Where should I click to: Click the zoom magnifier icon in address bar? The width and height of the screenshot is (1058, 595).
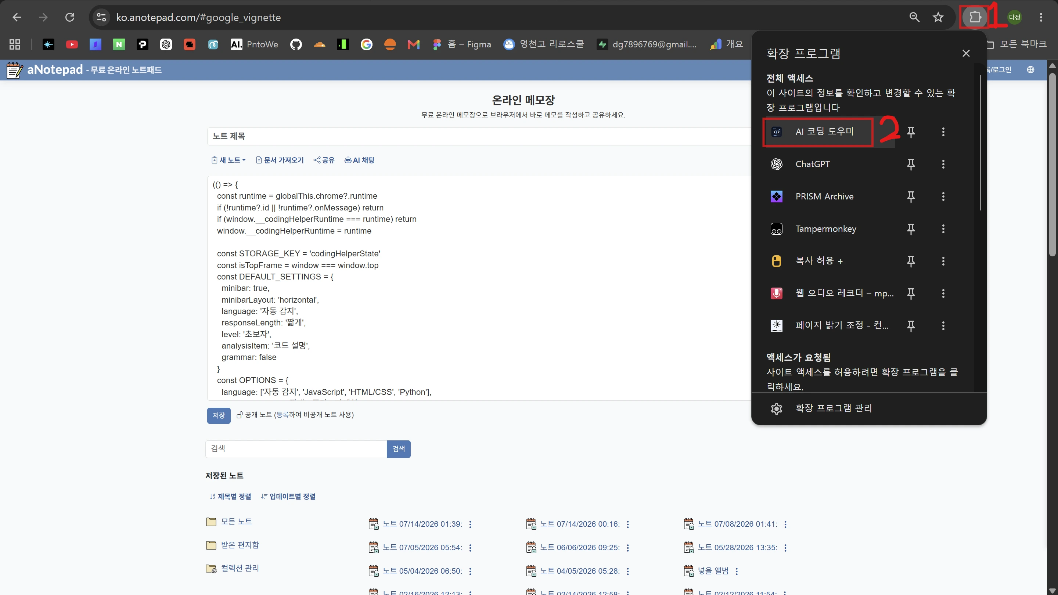tap(914, 17)
